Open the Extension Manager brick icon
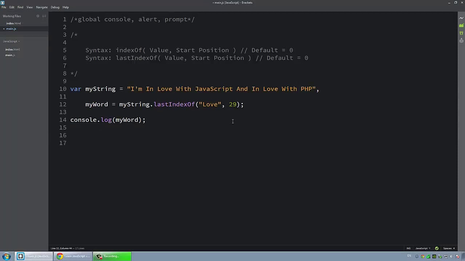The width and height of the screenshot is (465, 261). tap(461, 26)
